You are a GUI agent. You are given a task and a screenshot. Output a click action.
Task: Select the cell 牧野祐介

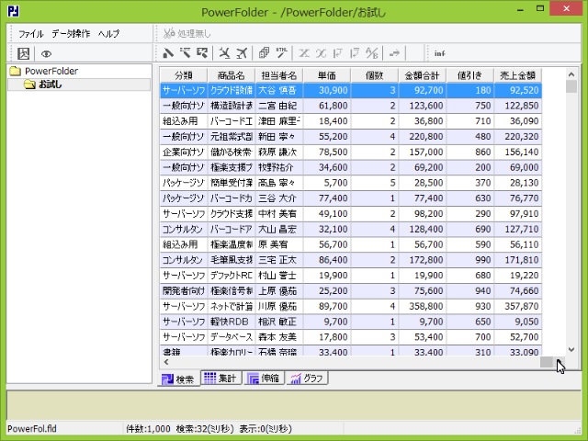click(279, 167)
